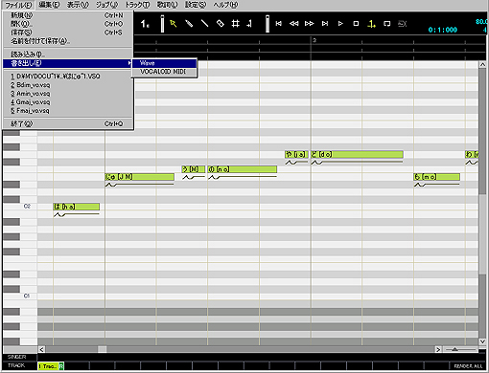This screenshot has height=373, width=489.
Task: Click RENDER ALL button
Action: [468, 366]
